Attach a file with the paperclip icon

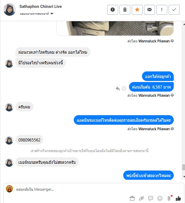click(141, 198)
